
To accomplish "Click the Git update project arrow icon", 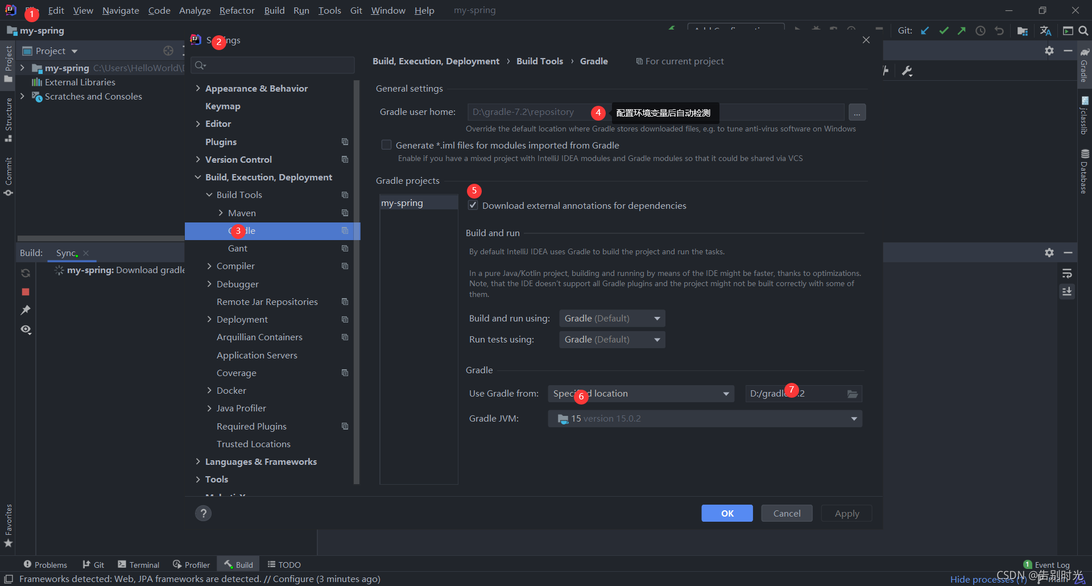I will 925,31.
